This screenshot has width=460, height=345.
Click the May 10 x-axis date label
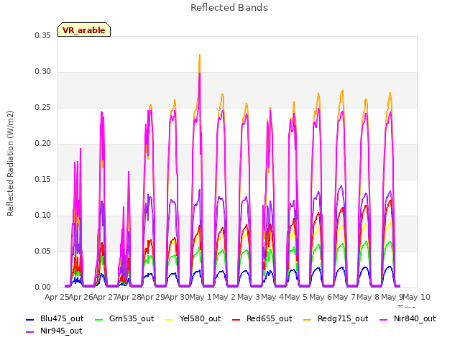click(x=417, y=297)
